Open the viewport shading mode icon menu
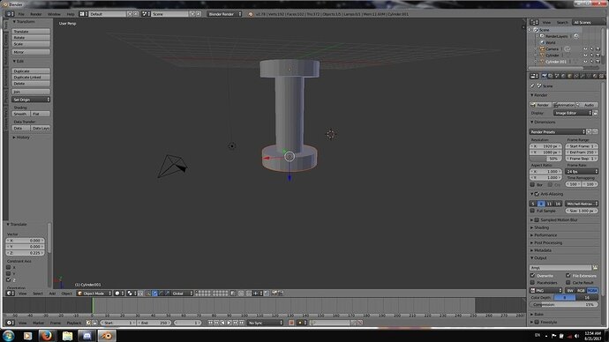This screenshot has height=342, width=609. [118, 294]
